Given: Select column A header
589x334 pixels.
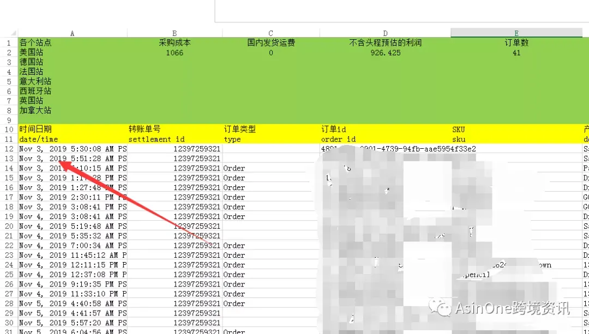Looking at the screenshot, I should click(73, 33).
